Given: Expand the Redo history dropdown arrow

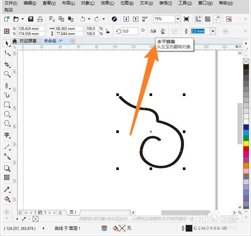Looking at the screenshot, I should [x=104, y=19].
